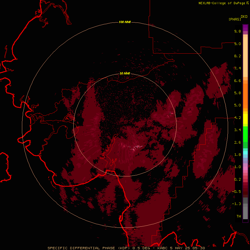The width and height of the screenshot is (250, 250).
Task: Click the bright green colorbar segment
Action: tap(245, 134)
